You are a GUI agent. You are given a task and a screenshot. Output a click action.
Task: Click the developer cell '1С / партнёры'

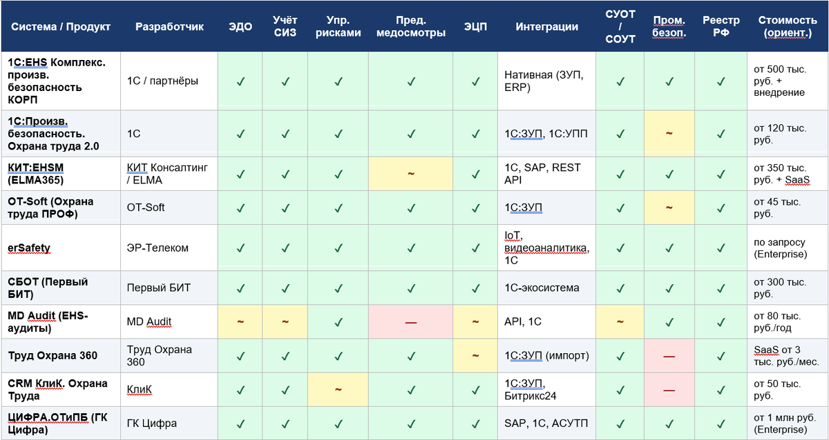pyautogui.click(x=169, y=81)
